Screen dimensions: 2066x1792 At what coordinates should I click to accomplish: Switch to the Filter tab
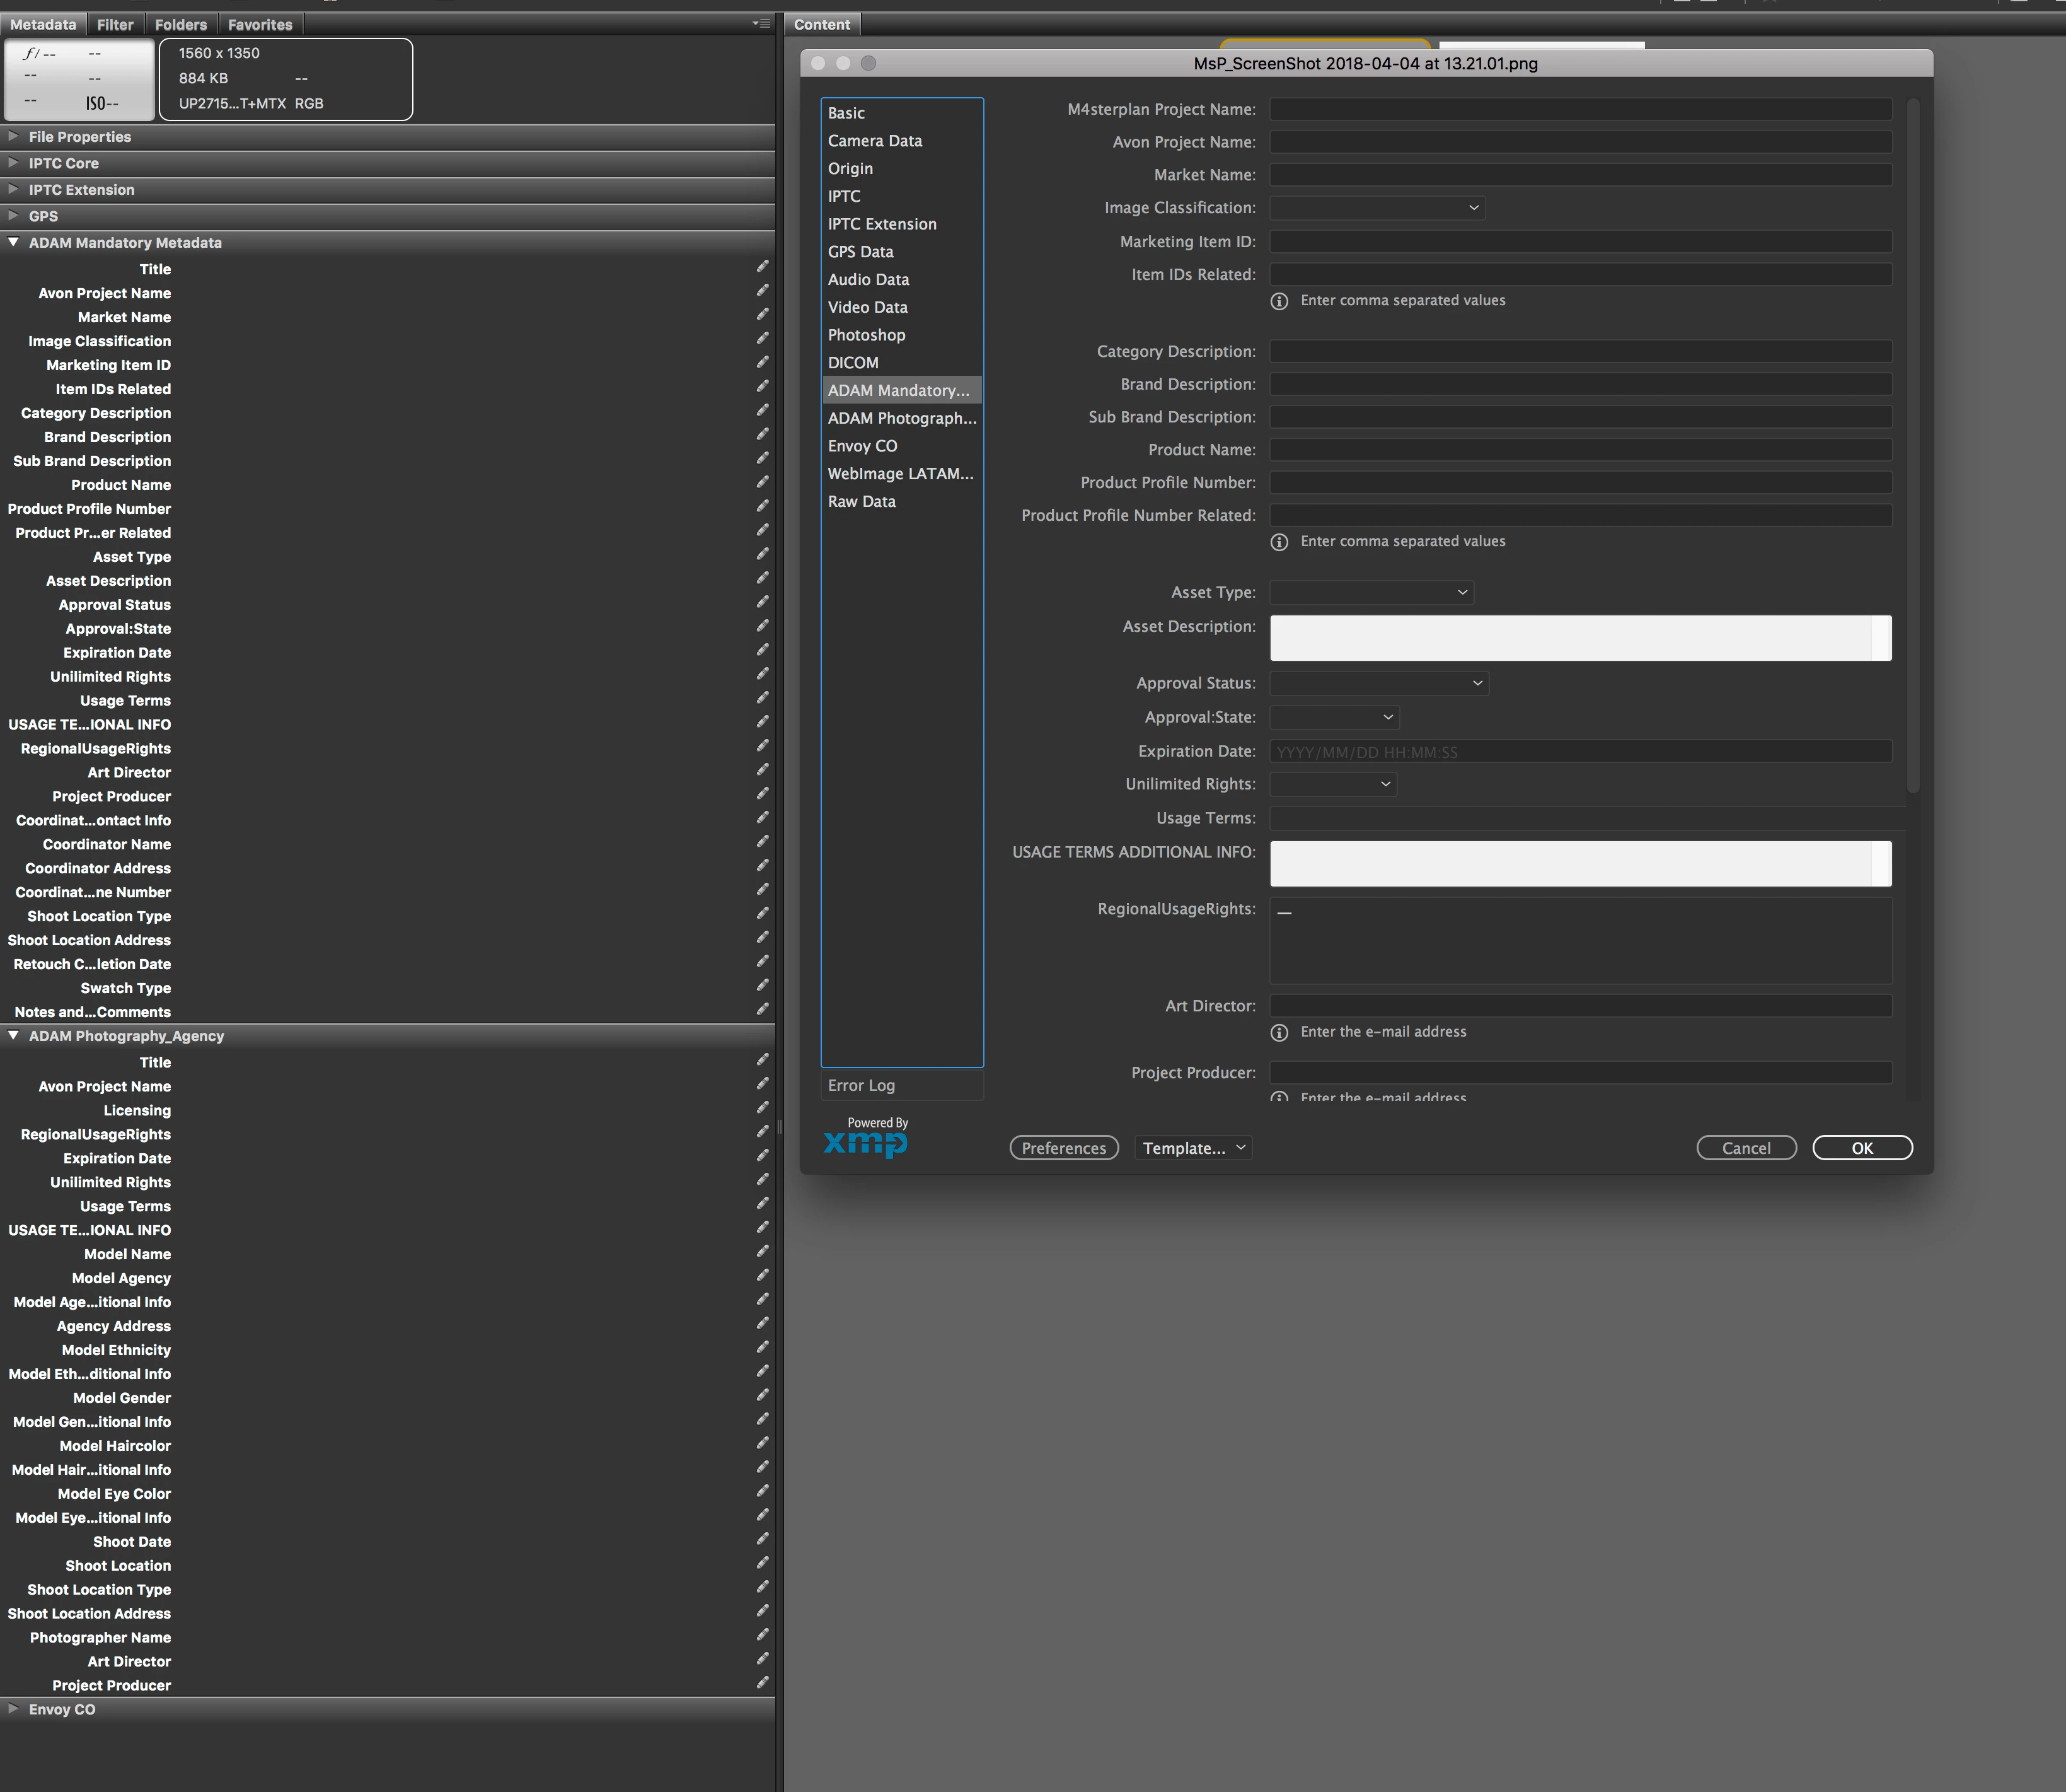pyautogui.click(x=115, y=24)
